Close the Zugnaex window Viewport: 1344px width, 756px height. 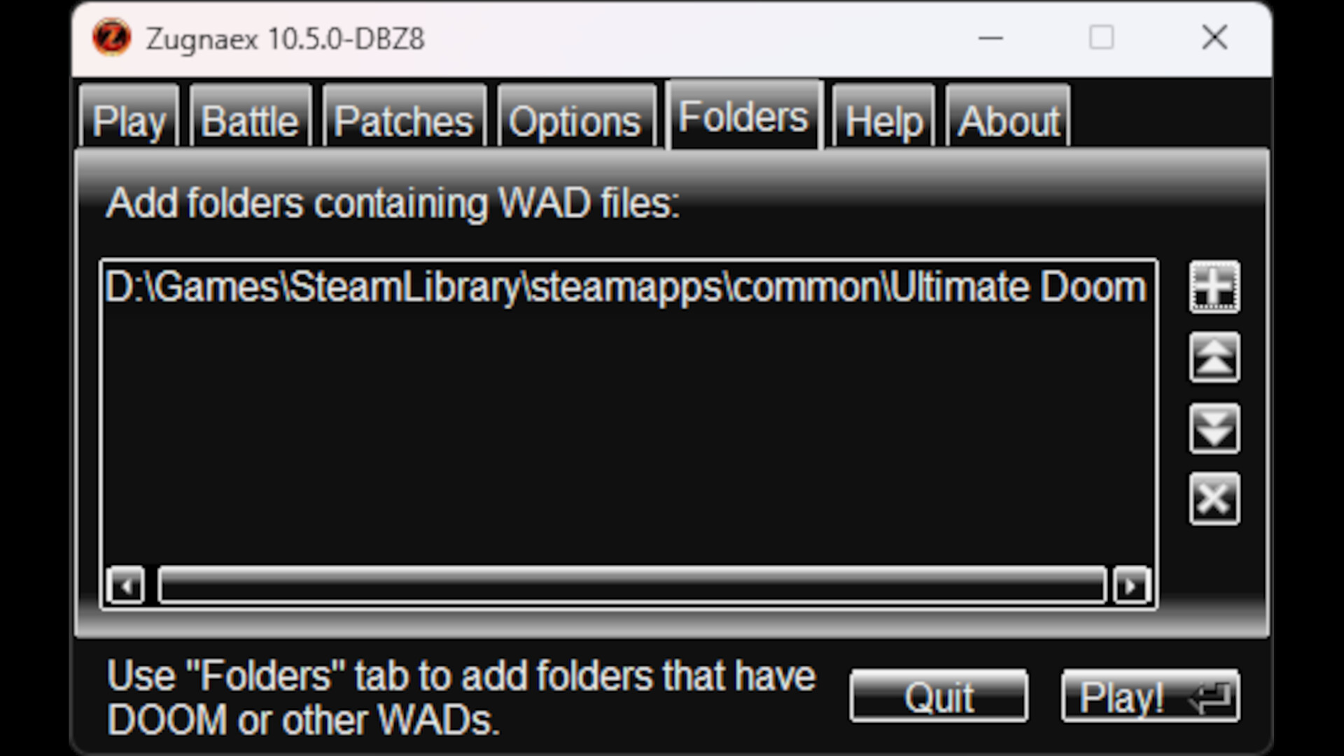point(1214,38)
